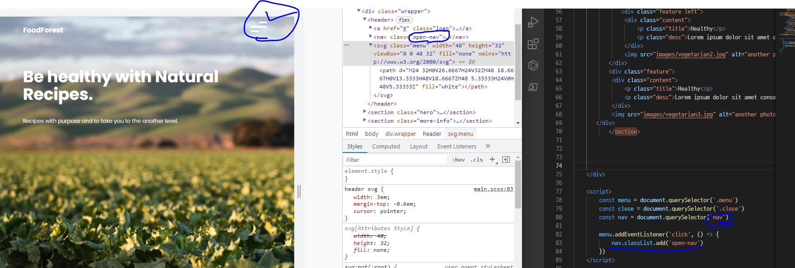Collapse the svg class menu node
795x268 pixels.
[x=371, y=45]
